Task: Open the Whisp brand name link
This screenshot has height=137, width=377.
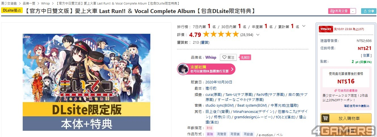Action: point(211,57)
